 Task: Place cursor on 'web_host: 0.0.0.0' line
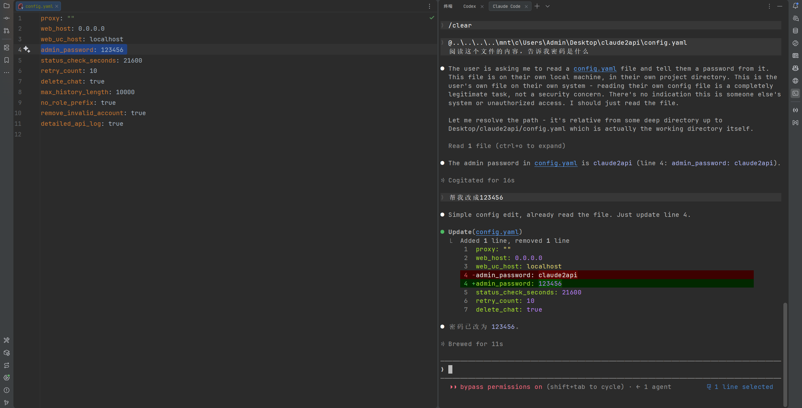pyautogui.click(x=73, y=28)
